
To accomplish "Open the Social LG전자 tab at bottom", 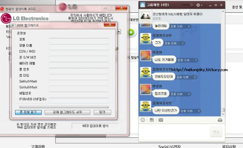I will [169, 146].
